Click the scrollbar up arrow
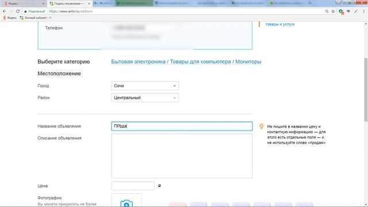Viewport: 368px width, 207px height. (x=366, y=24)
